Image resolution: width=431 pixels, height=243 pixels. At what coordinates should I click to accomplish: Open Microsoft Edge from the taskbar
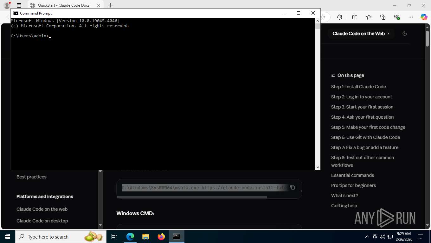[130, 237]
